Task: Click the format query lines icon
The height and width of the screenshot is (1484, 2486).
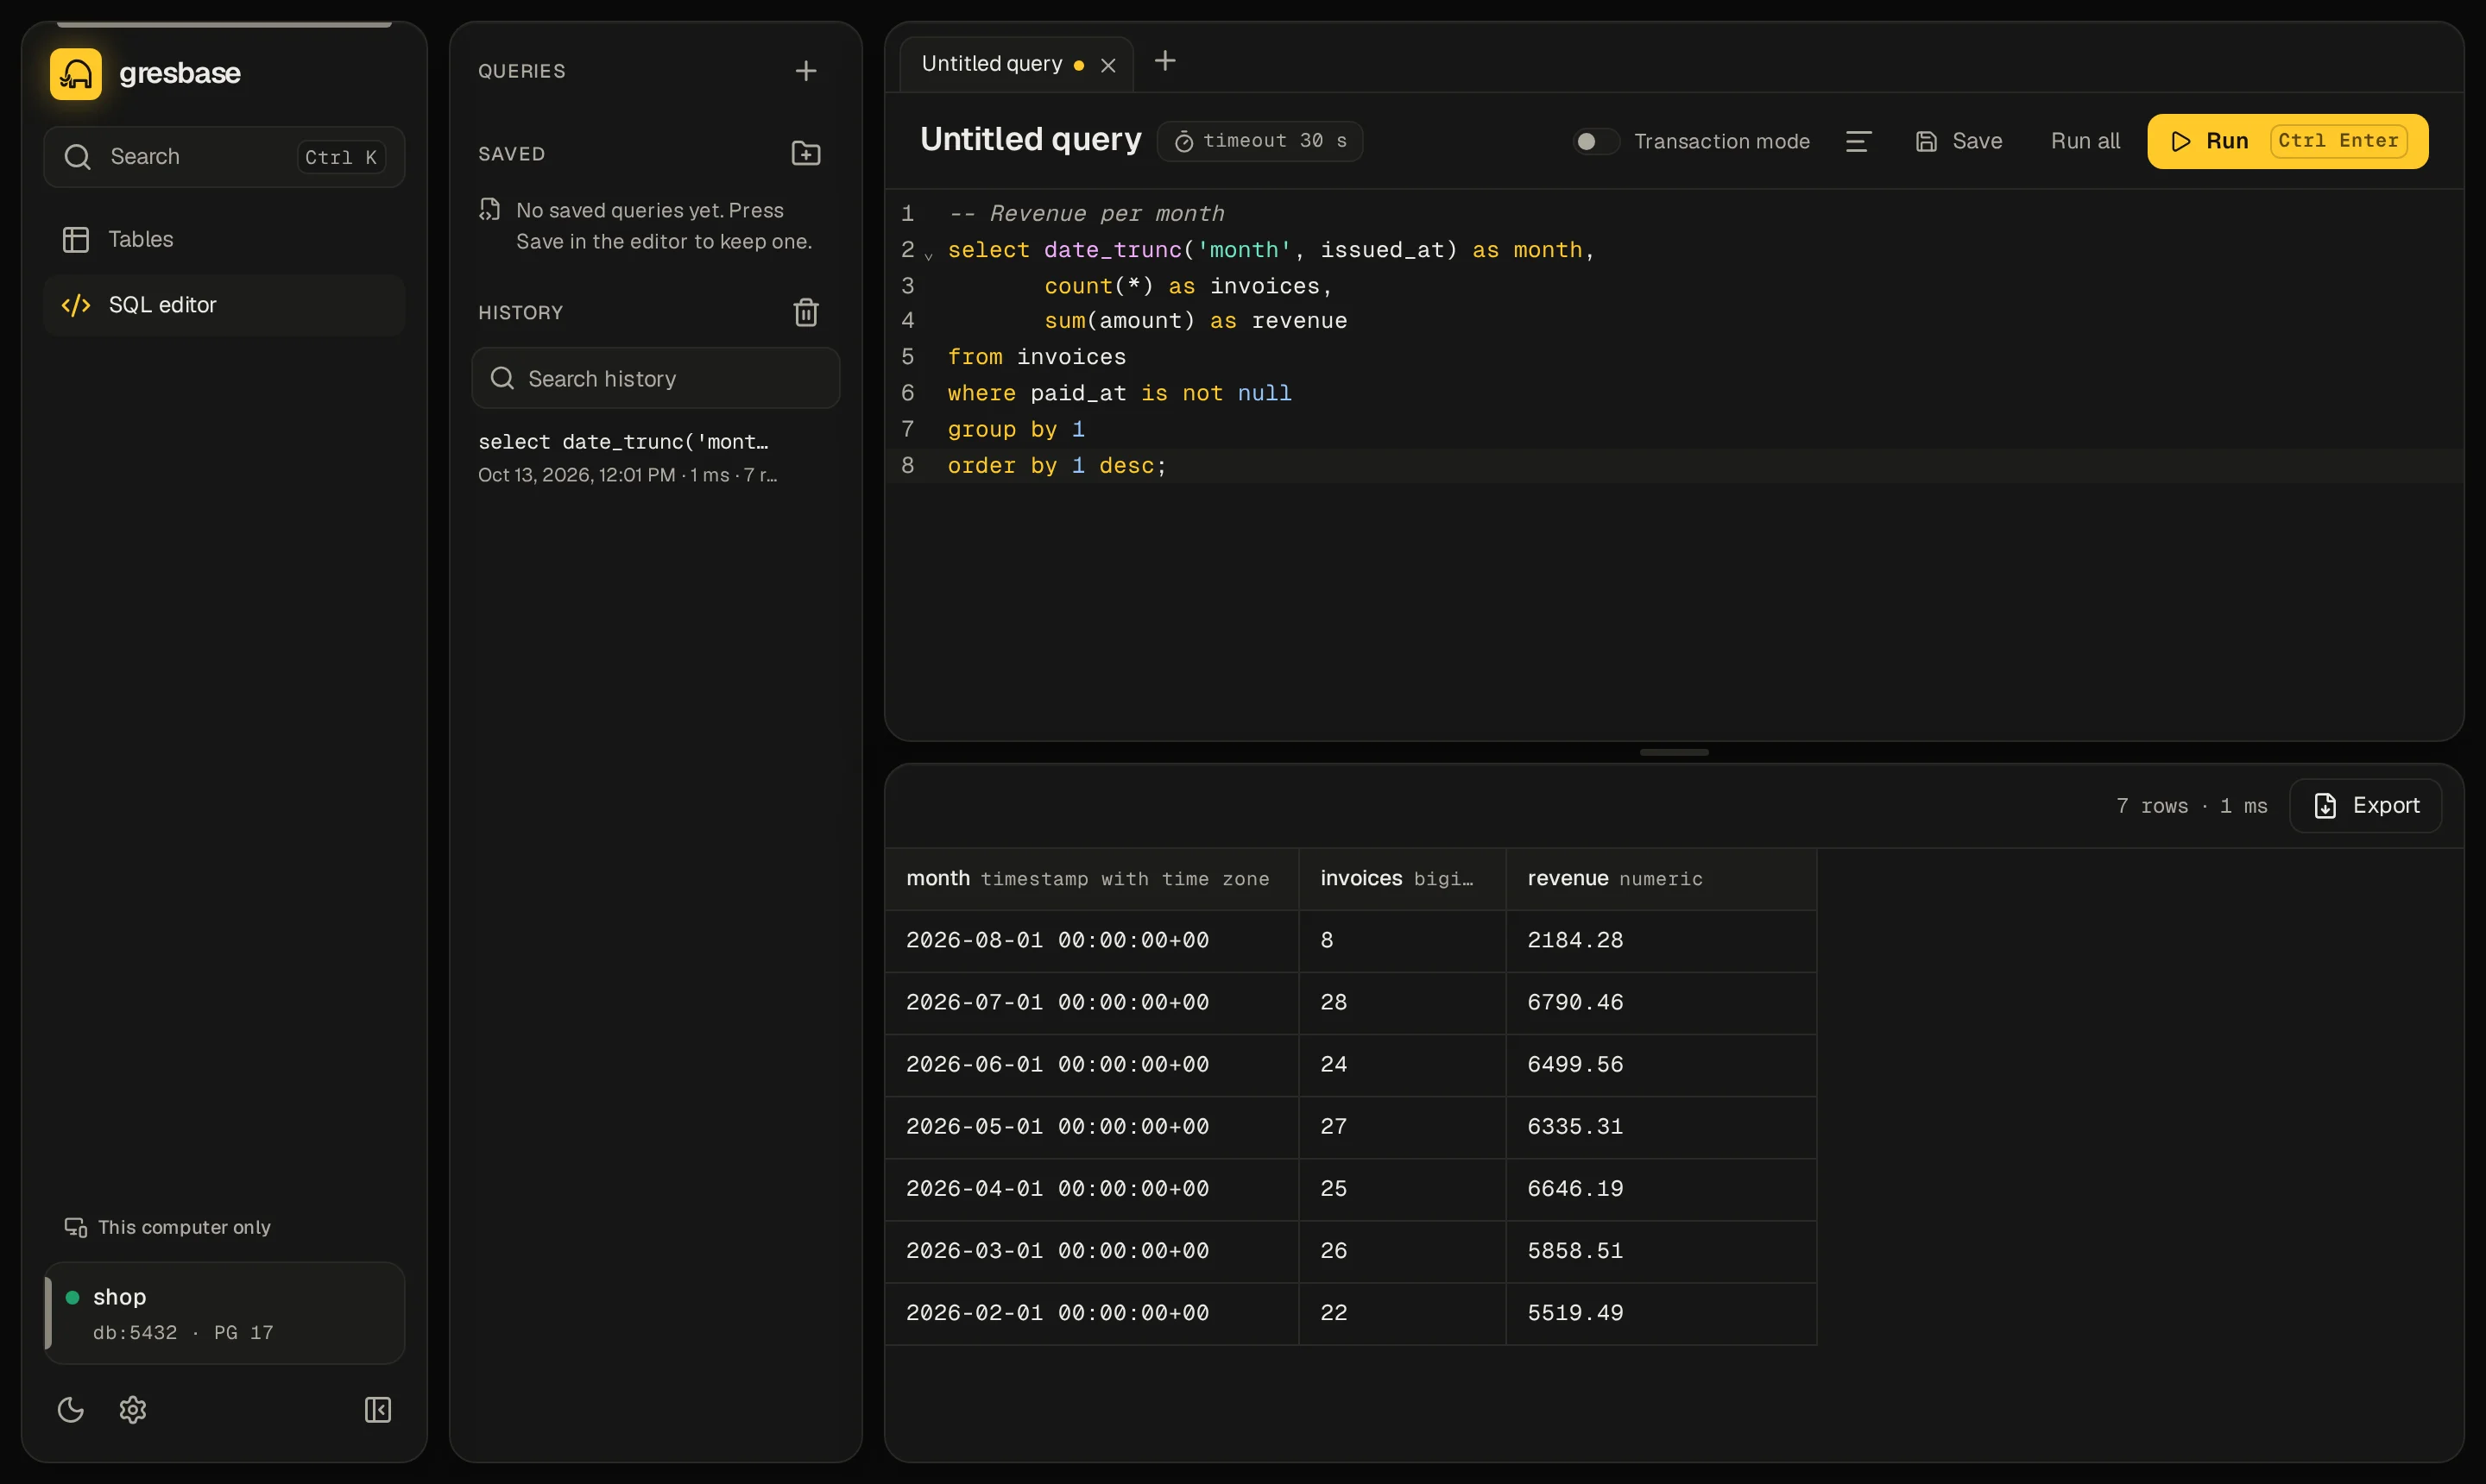Action: [x=1858, y=141]
